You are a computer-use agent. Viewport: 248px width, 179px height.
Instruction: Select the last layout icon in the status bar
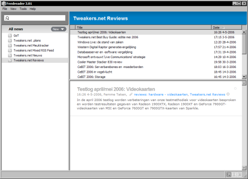[239, 174]
